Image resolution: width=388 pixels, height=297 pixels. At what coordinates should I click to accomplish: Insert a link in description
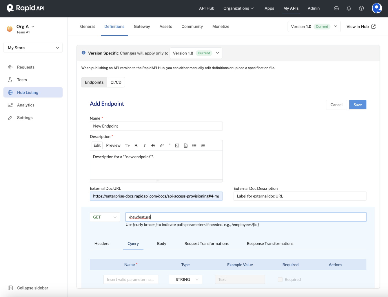point(162,146)
